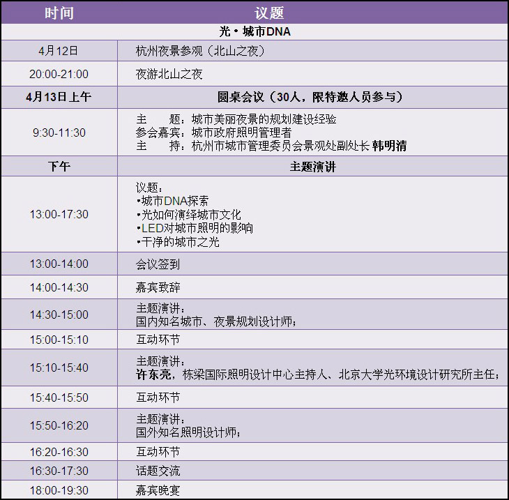Click the 议题 column header

coord(269,13)
